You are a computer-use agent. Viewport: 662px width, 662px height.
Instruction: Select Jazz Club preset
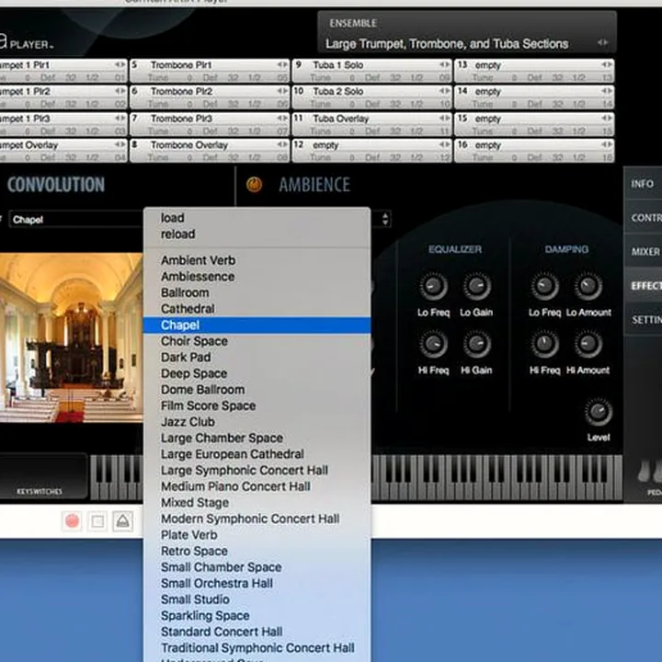tap(257, 422)
